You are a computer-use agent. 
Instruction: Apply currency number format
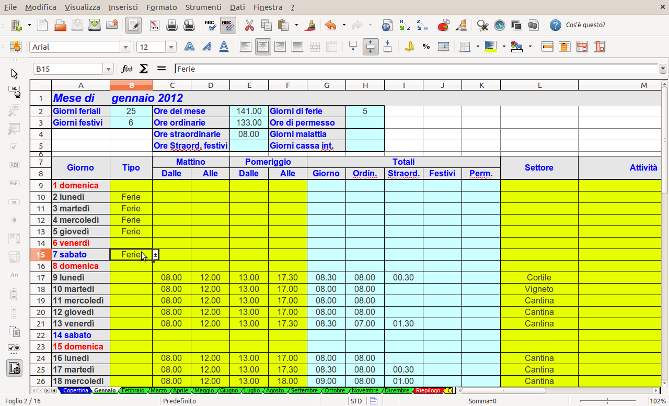pyautogui.click(x=409, y=47)
